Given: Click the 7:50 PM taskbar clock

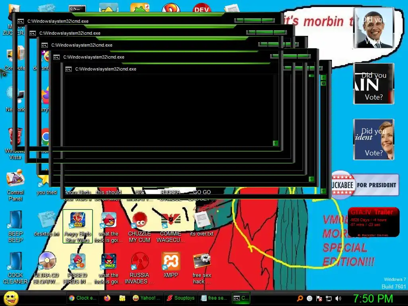Looking at the screenshot, I should 373,298.
